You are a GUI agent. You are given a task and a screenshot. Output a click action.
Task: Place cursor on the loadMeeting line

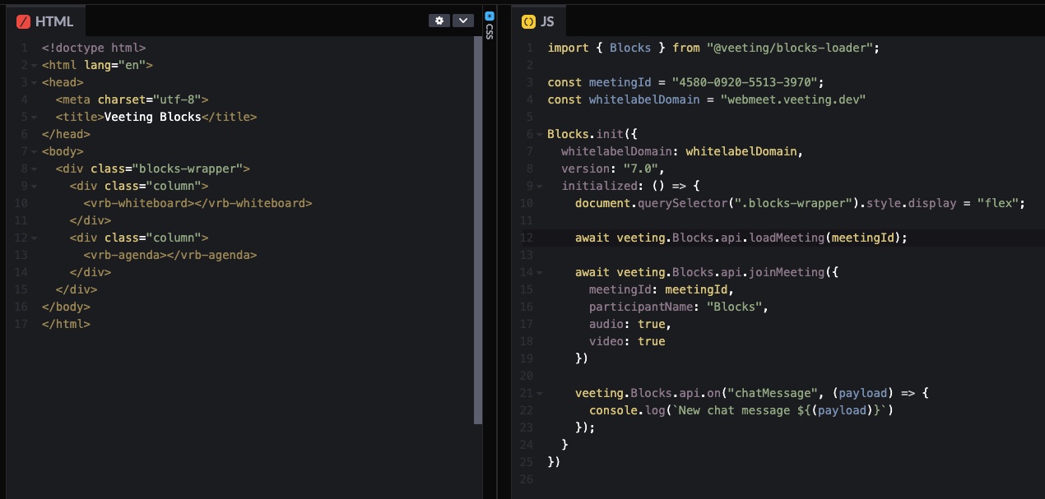(x=741, y=238)
